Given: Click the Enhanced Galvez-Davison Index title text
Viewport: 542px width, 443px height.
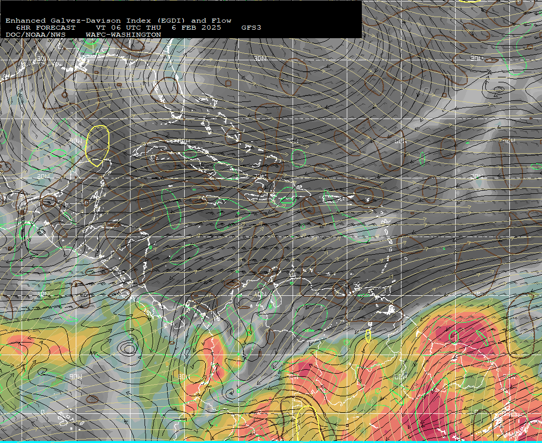Looking at the screenshot, I should tap(118, 21).
